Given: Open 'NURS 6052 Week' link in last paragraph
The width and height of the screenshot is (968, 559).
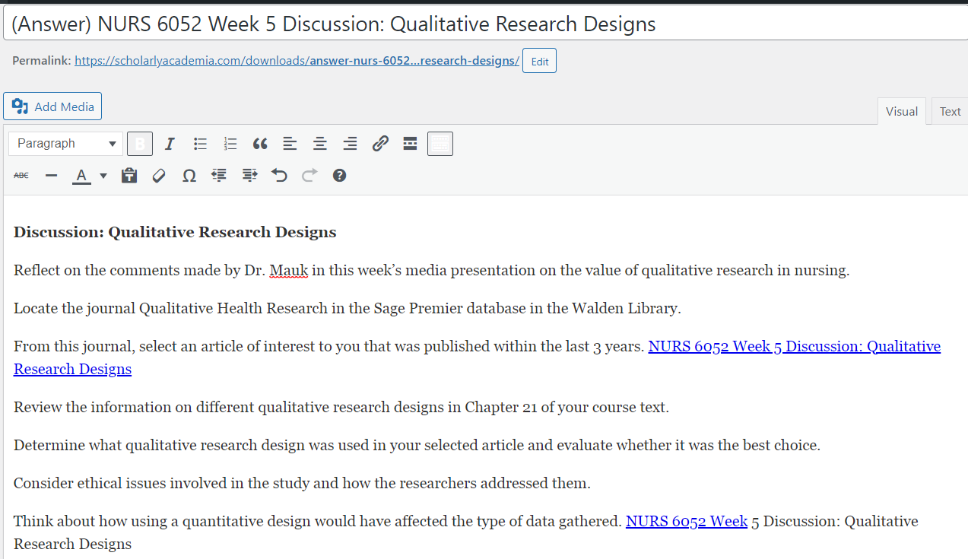Looking at the screenshot, I should coord(687,522).
